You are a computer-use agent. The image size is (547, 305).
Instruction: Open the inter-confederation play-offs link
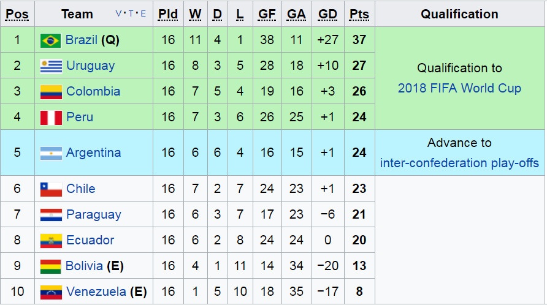(459, 163)
